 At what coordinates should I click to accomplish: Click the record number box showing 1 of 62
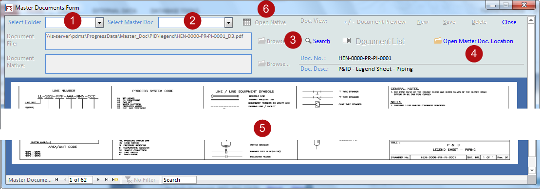point(81,180)
